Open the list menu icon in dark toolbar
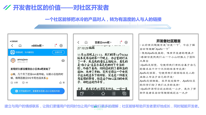 point(114,93)
